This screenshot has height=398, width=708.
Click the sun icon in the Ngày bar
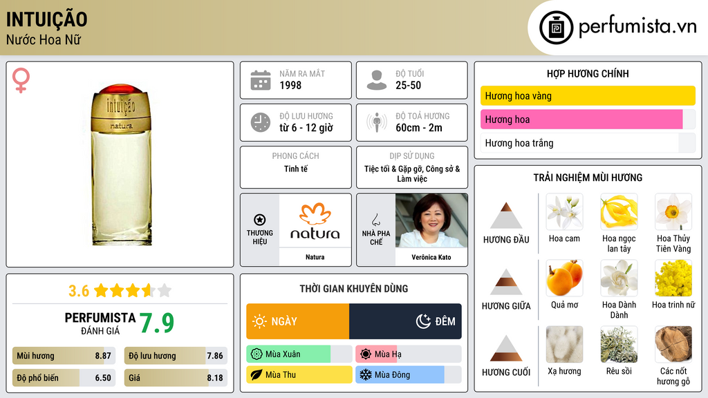[259, 321]
